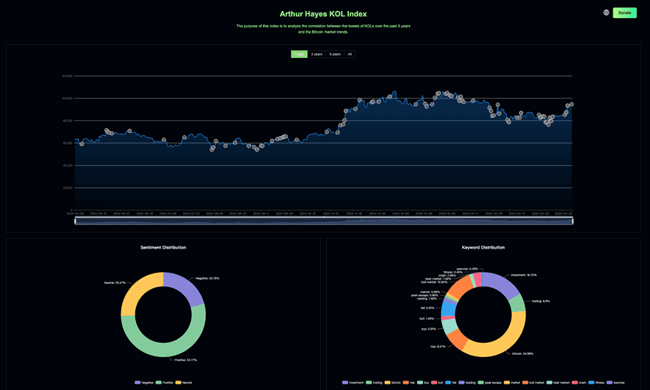The width and height of the screenshot is (650, 390).
Task: Click the Negative purple donut segment
Action: click(185, 284)
